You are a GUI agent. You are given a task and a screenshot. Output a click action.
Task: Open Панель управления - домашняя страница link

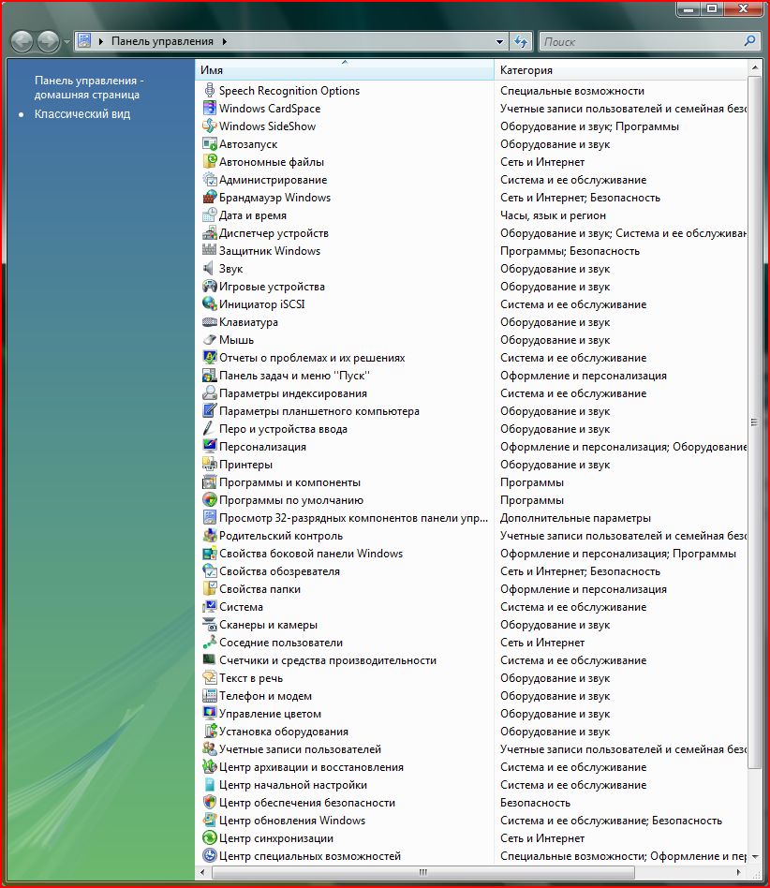(x=88, y=87)
